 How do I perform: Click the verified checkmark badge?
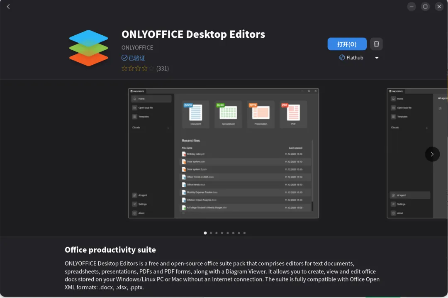(x=124, y=58)
